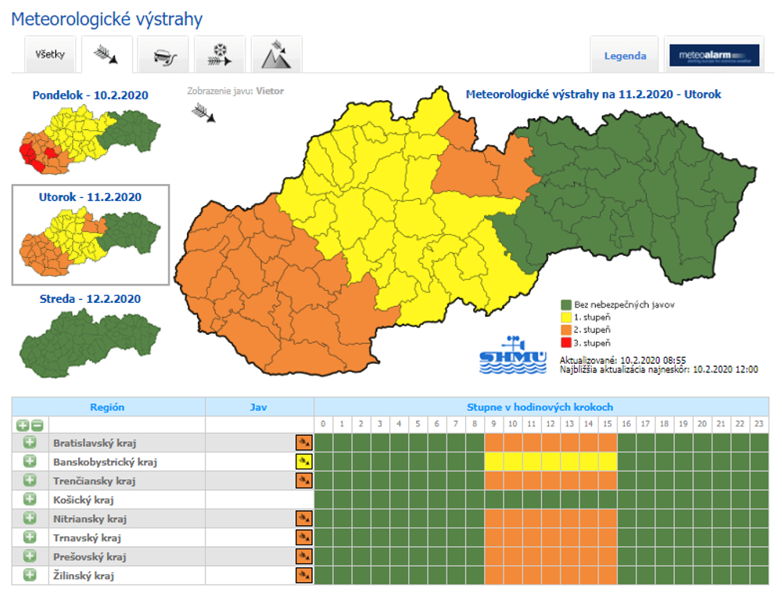Open the icy road car tab
Image resolution: width=782 pixels, height=601 pixels.
[x=163, y=56]
